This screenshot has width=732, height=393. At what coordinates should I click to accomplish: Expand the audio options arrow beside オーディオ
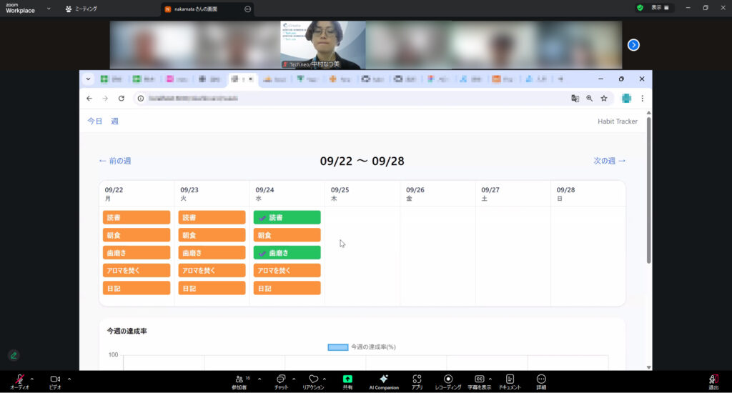[x=31, y=379]
